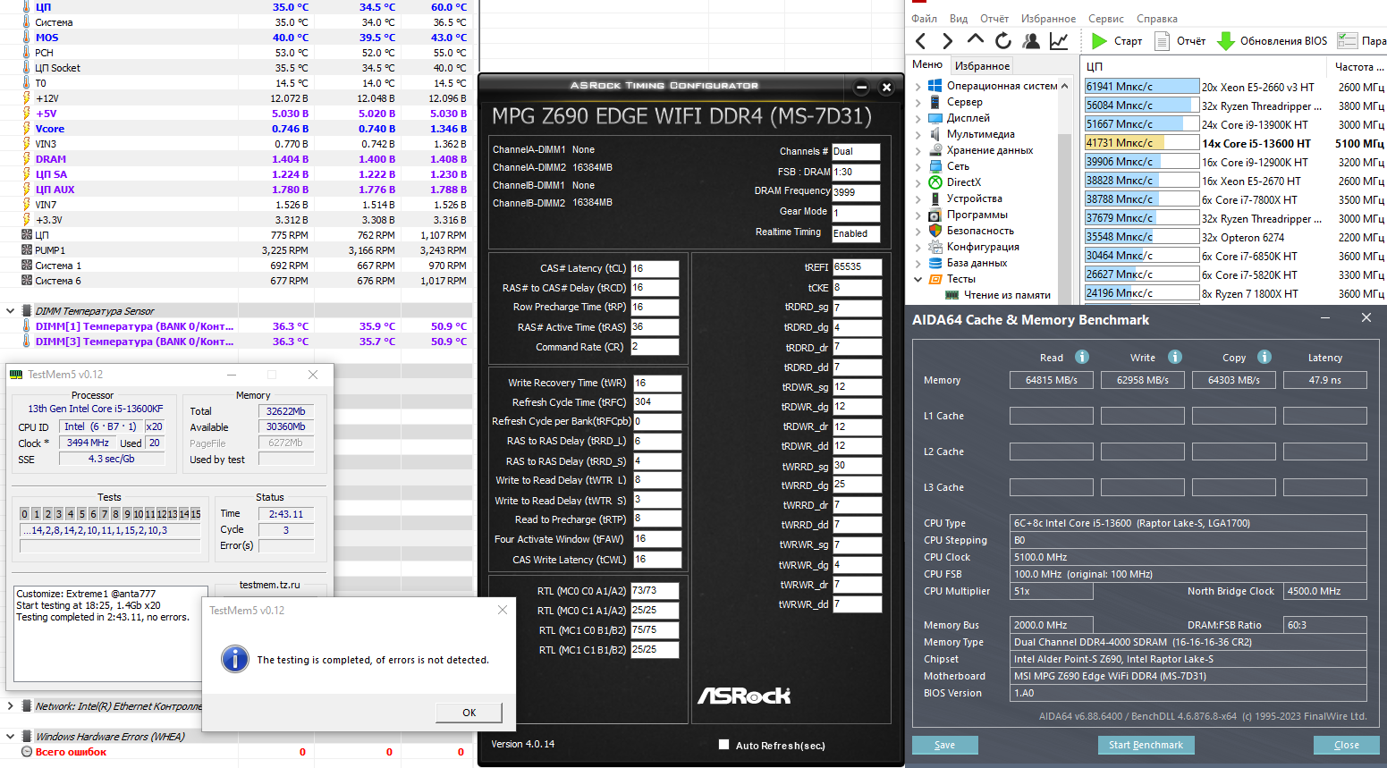Click the tREFI value field
Viewport: 1387px width, 768px height.
pos(857,267)
